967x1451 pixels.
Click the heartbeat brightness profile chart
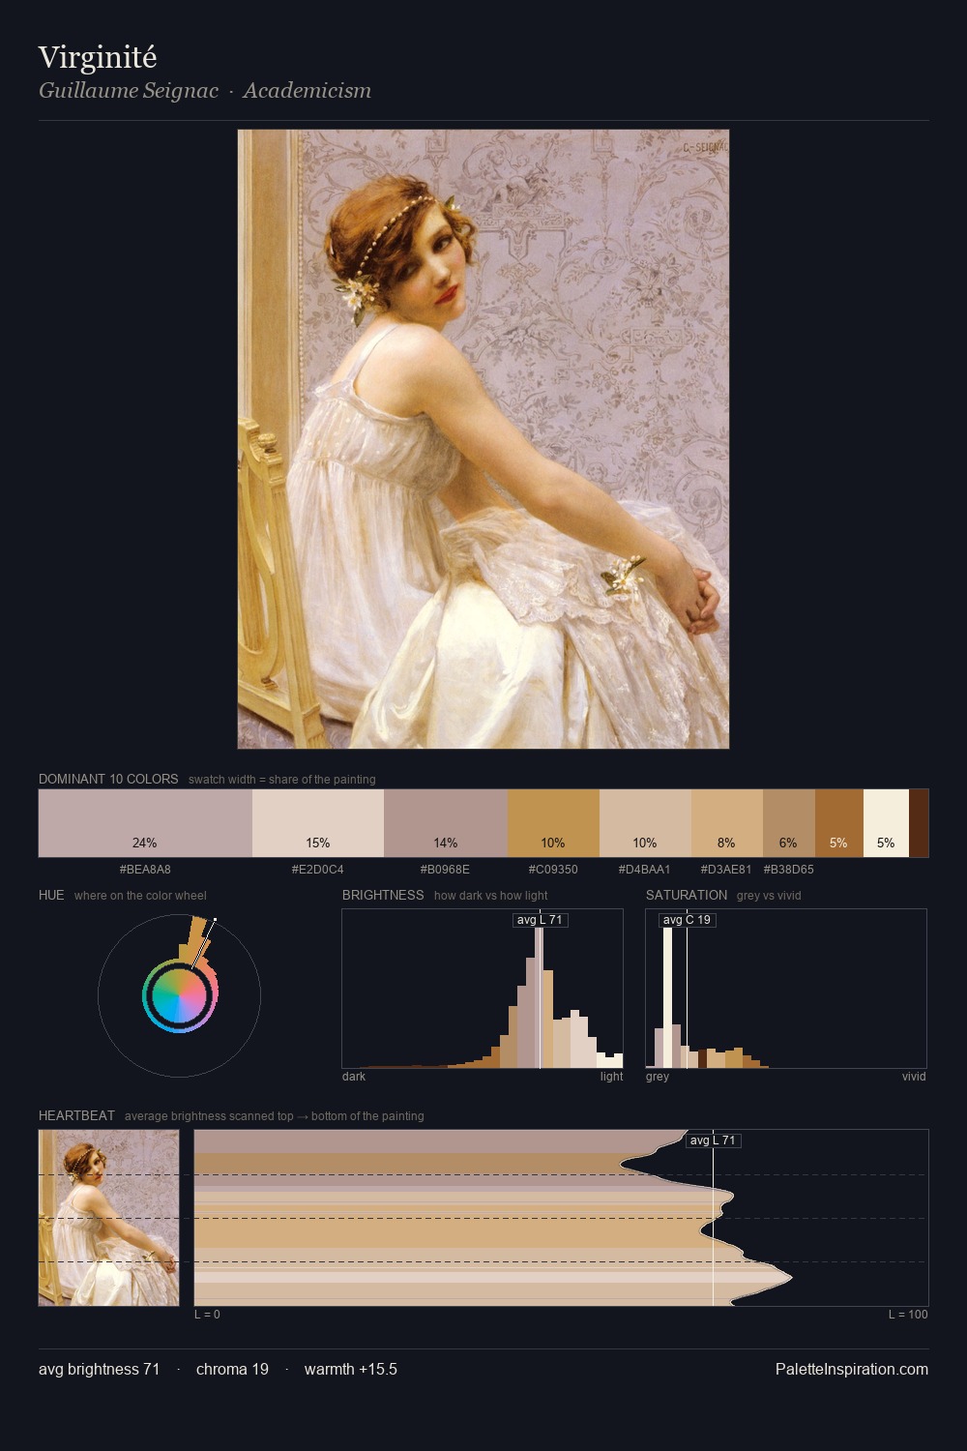click(561, 1218)
